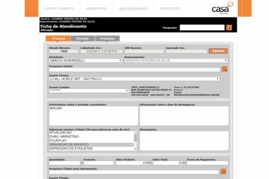Click the Aprovar button

(218, 51)
